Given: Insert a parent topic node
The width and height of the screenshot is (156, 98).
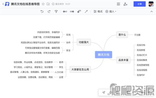Looking at the screenshot, I should tap(79, 11).
